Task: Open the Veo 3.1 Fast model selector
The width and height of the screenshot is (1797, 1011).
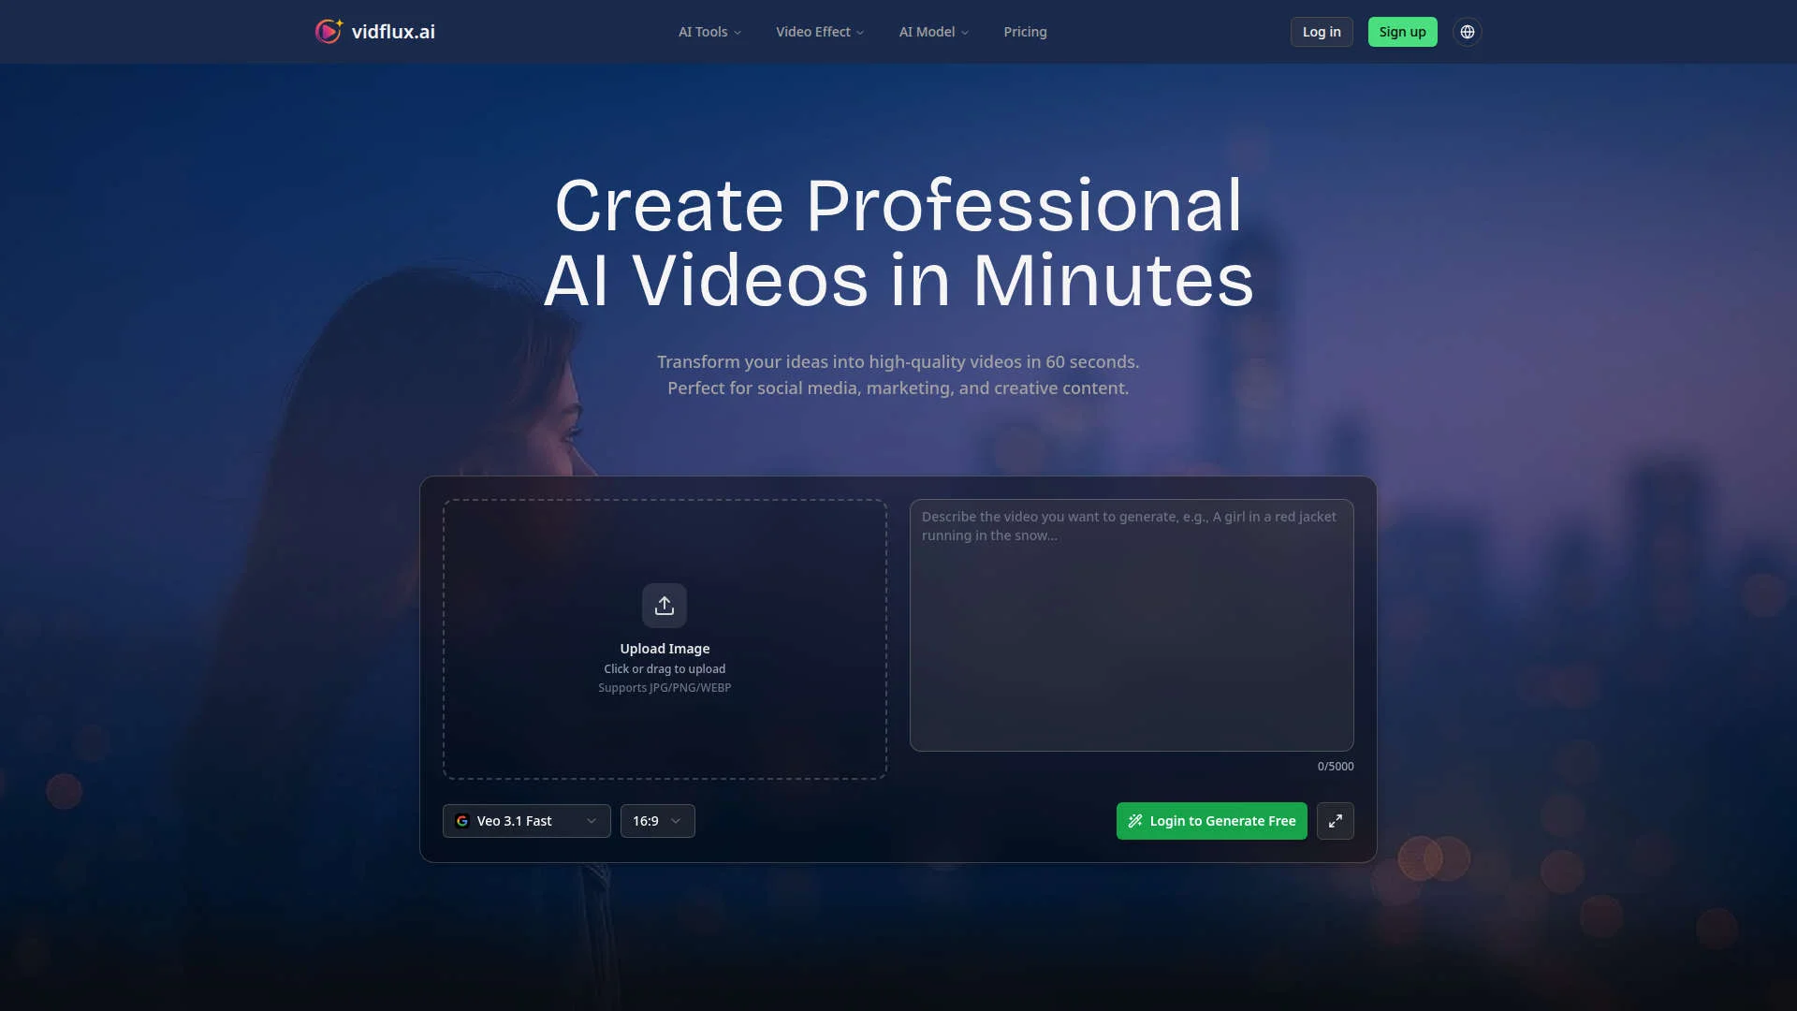Action: click(x=526, y=821)
